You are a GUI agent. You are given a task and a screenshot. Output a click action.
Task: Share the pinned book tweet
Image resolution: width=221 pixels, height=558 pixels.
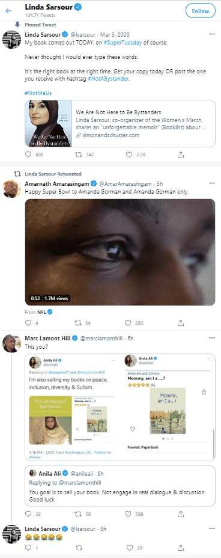tap(181, 155)
